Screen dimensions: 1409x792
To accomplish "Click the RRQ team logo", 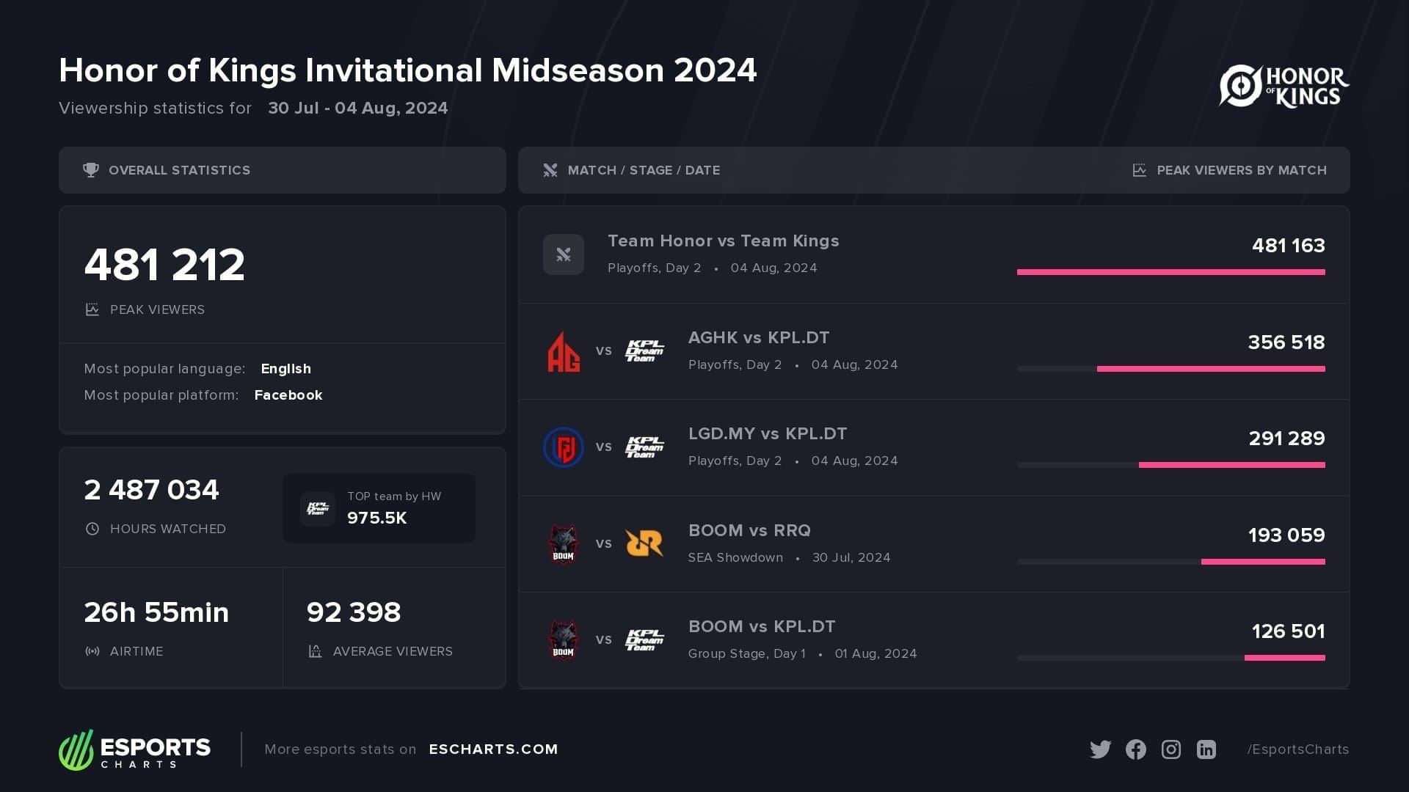I will 644,543.
